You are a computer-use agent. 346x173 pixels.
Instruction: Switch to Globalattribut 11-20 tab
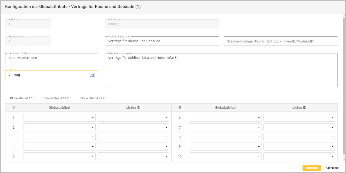(x=57, y=98)
